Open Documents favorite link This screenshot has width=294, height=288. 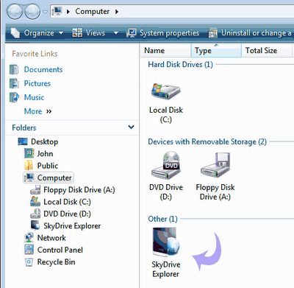(x=43, y=69)
